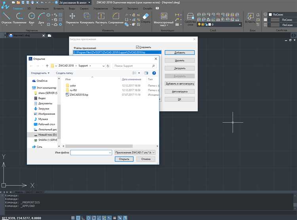This screenshot has width=297, height=220.
Task: Open the file type filter dropdown
Action: (x=135, y=152)
